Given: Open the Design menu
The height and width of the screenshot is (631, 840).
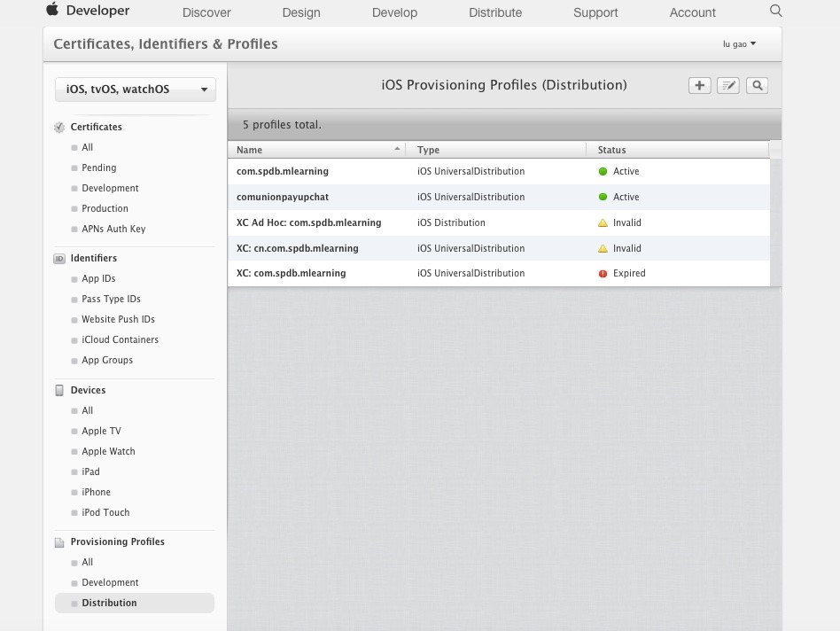Looking at the screenshot, I should pyautogui.click(x=301, y=12).
